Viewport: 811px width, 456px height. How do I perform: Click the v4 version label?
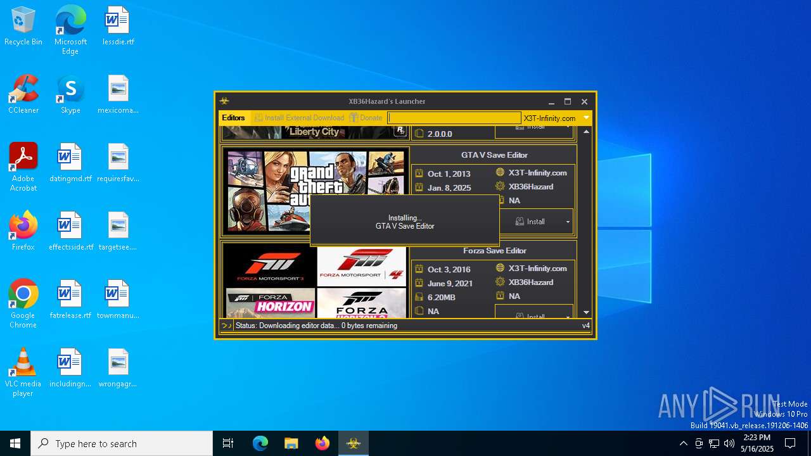(586, 326)
